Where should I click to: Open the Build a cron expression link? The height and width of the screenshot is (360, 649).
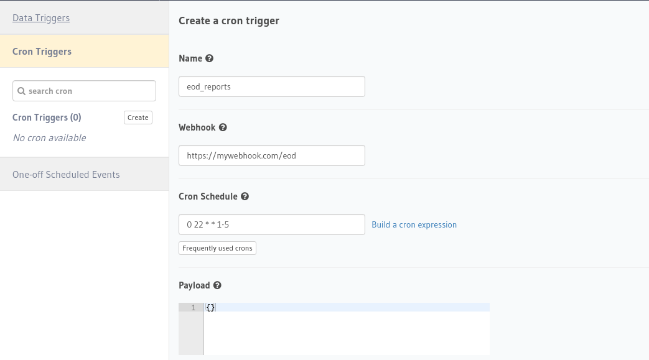[x=414, y=224]
